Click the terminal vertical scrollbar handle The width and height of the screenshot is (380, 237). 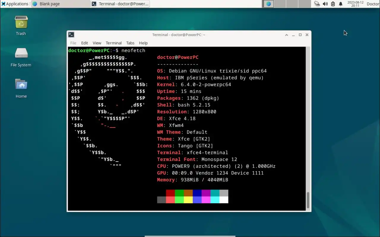pyautogui.click(x=308, y=200)
